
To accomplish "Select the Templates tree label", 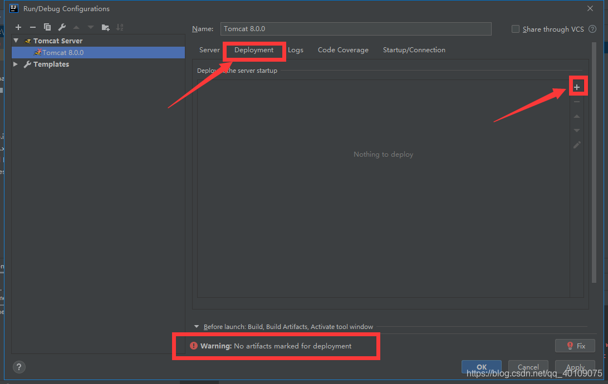I will click(51, 64).
